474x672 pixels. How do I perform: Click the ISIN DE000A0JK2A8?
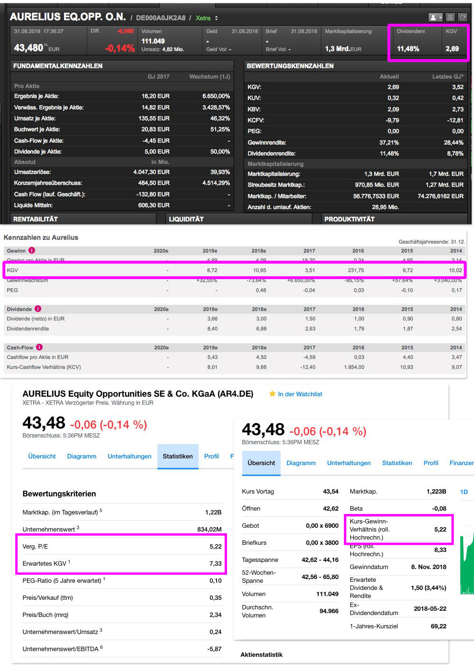[161, 18]
